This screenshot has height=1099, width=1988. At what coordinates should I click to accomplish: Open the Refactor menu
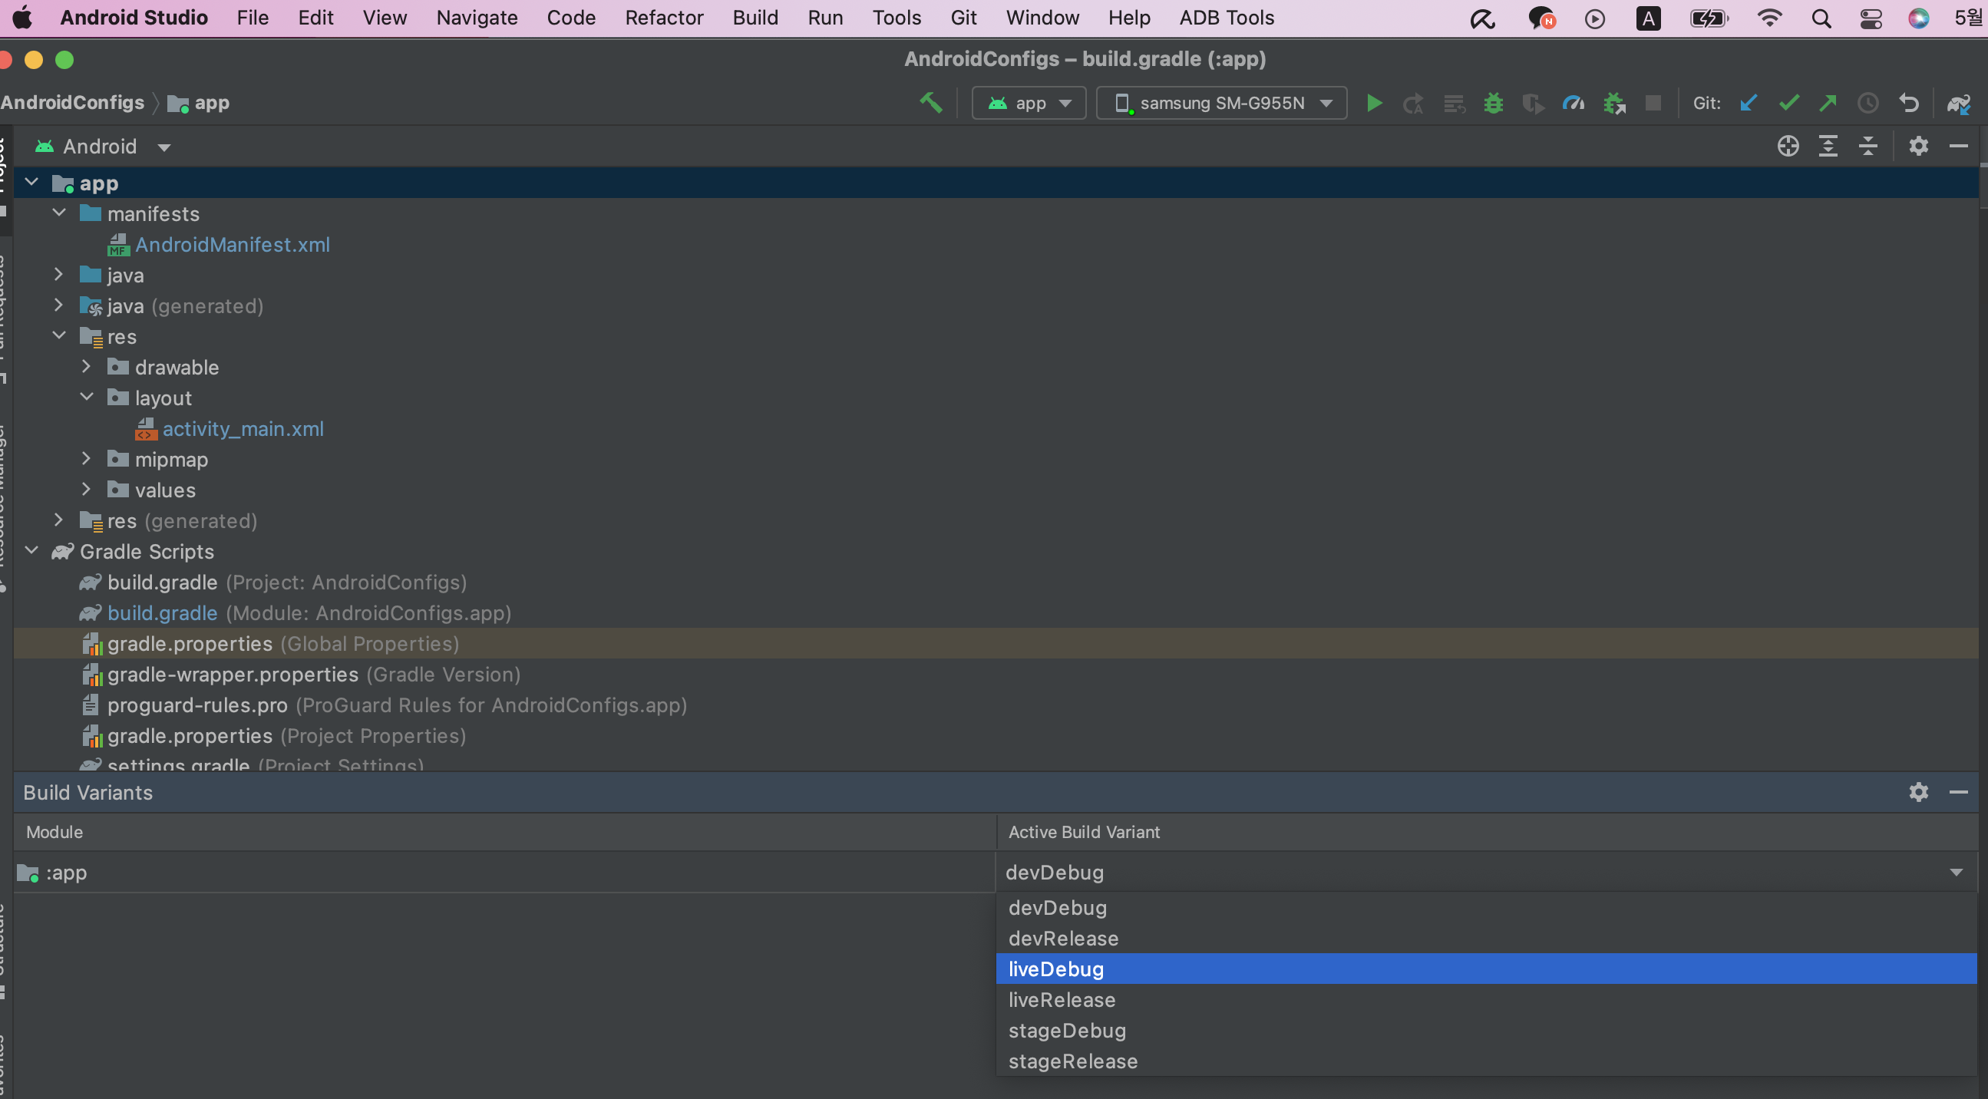click(x=664, y=18)
